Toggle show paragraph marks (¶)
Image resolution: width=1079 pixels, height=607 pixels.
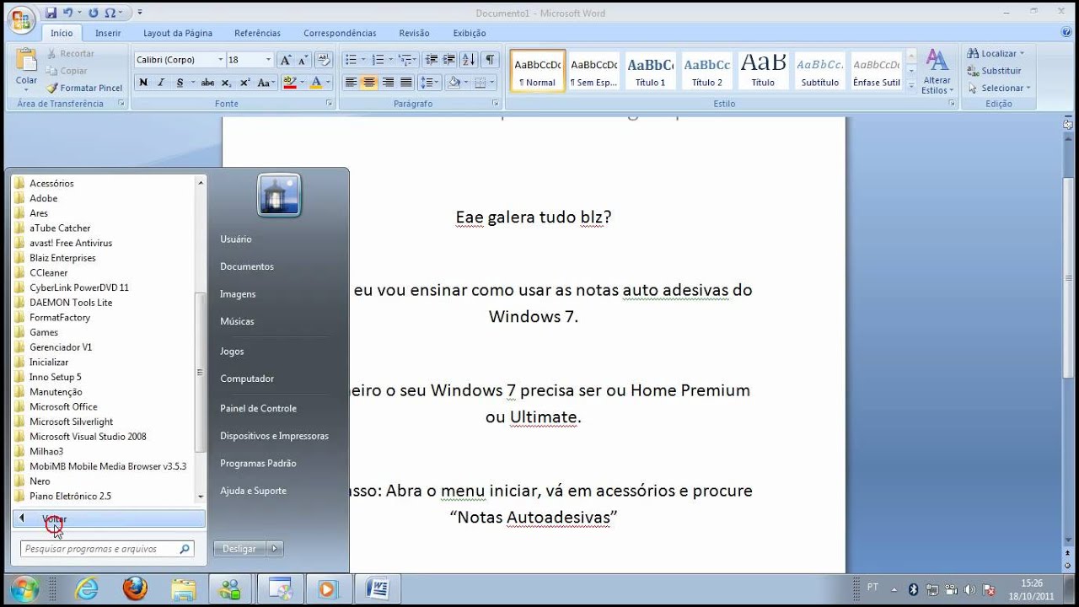point(490,60)
